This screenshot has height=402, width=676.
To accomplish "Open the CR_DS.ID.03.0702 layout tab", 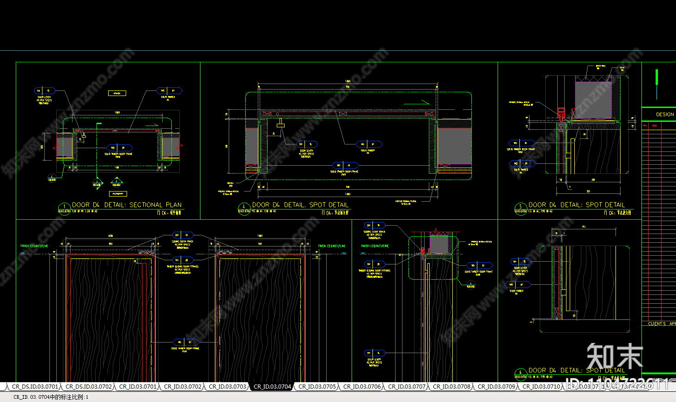I will (x=89, y=387).
